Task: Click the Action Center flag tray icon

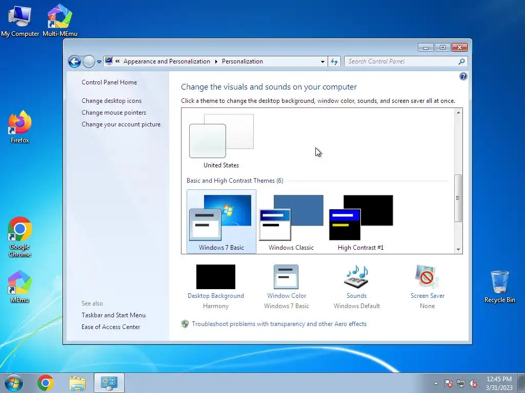Action: coord(449,383)
